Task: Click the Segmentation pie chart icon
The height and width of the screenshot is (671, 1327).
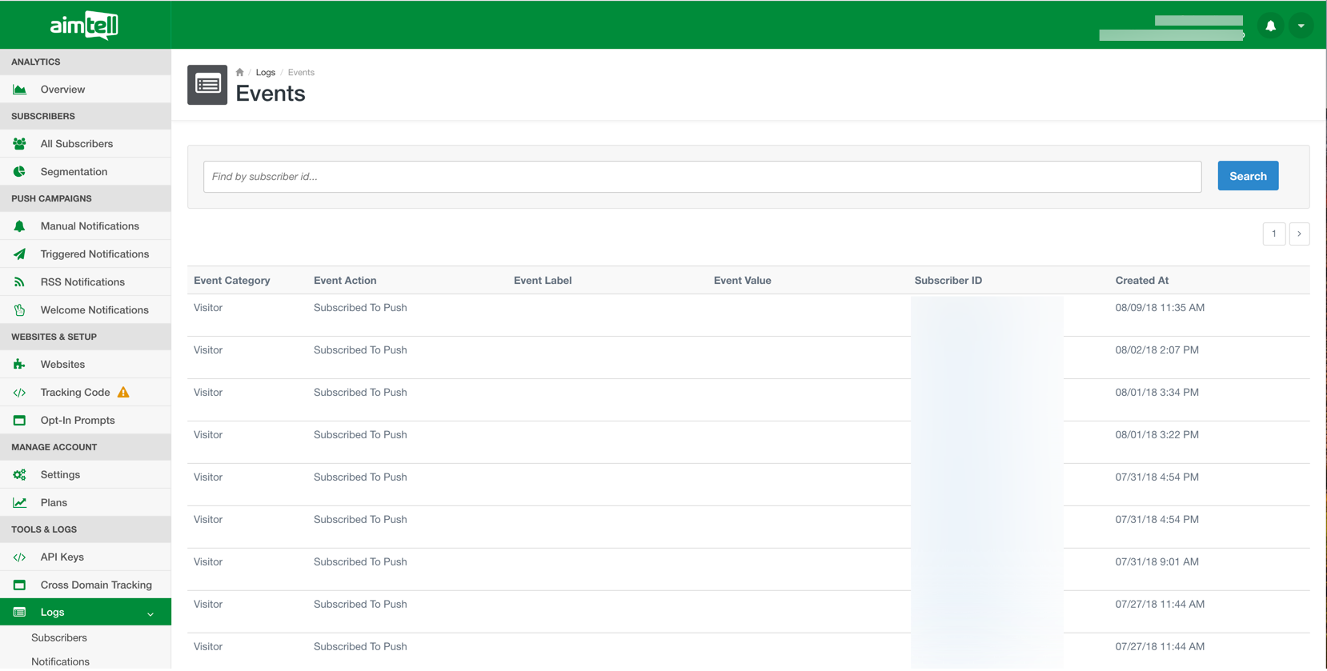Action: point(20,172)
